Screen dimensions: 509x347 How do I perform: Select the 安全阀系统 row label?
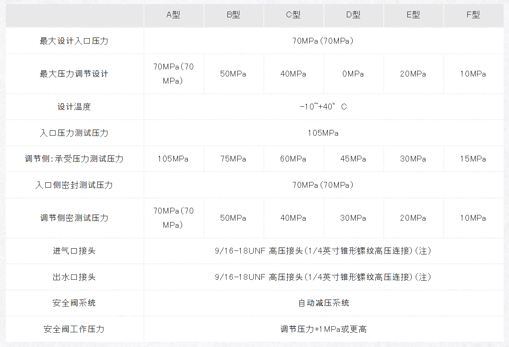click(x=74, y=303)
